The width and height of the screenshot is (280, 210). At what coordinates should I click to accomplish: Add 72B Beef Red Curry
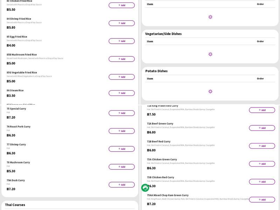pos(262,146)
